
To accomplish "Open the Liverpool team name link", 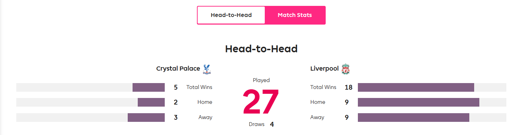I will (324, 69).
